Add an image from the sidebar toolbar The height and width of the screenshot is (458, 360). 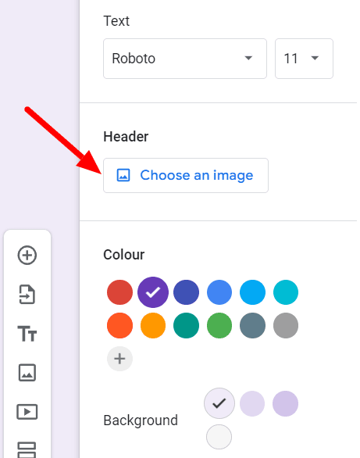click(27, 373)
